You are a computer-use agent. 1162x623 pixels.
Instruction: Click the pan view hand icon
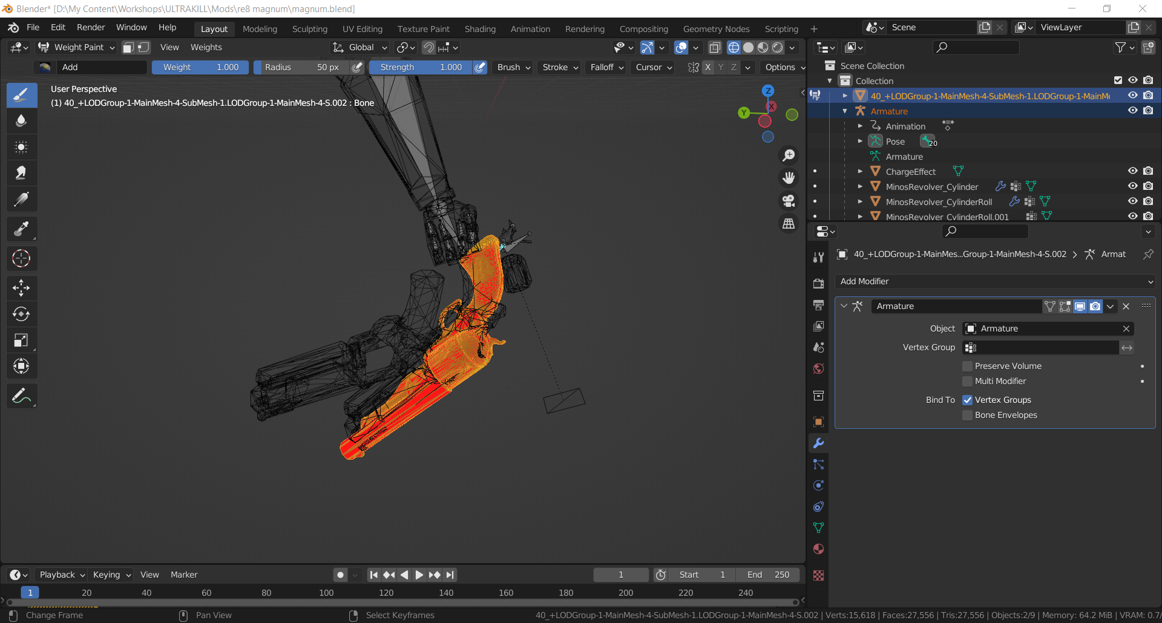coord(789,178)
